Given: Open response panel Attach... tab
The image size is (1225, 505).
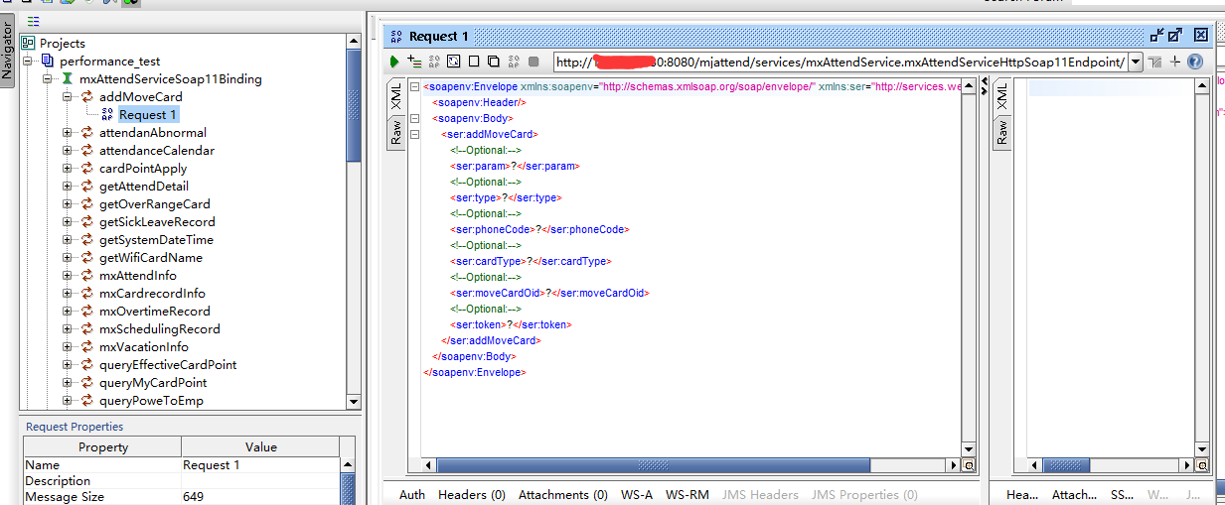Looking at the screenshot, I should 1074,494.
